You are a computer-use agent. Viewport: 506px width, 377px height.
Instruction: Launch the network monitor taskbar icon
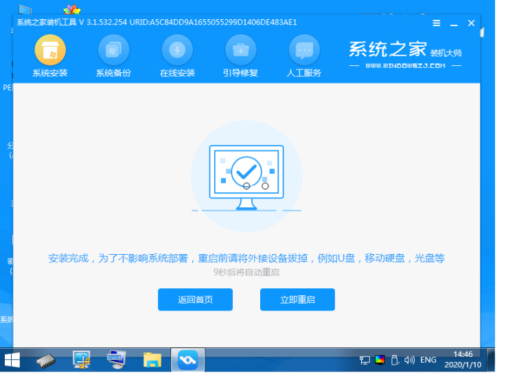tap(82, 359)
